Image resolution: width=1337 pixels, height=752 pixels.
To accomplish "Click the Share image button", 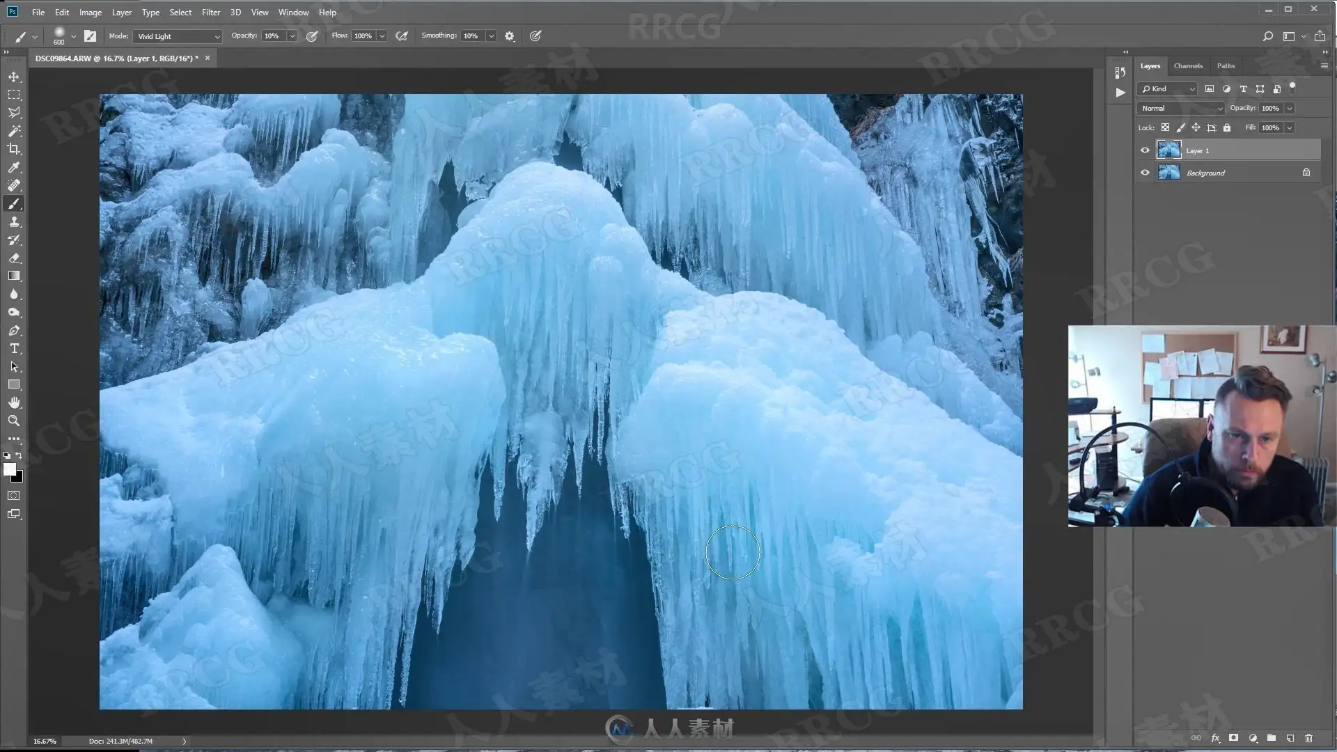I will [x=1320, y=36].
